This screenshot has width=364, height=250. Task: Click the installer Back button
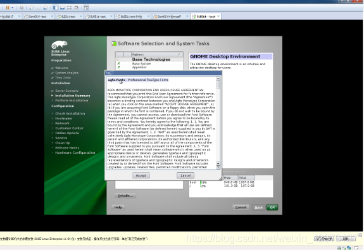tap(258, 208)
